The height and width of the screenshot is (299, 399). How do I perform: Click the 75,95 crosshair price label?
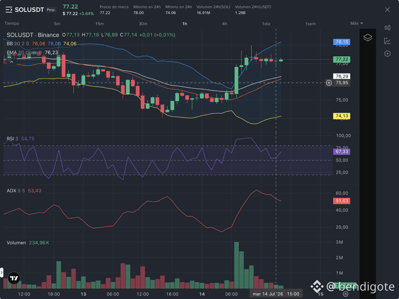coord(342,83)
